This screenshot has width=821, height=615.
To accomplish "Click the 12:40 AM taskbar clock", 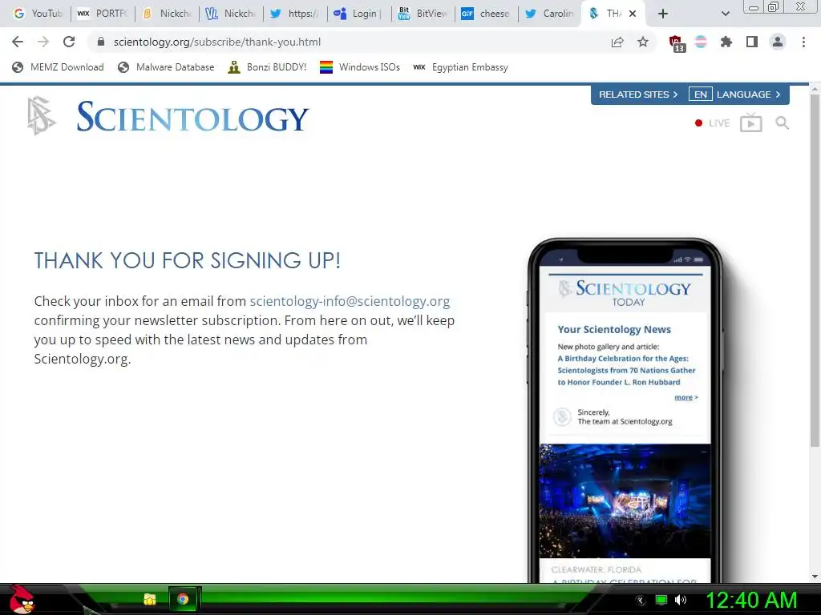I will [751, 600].
